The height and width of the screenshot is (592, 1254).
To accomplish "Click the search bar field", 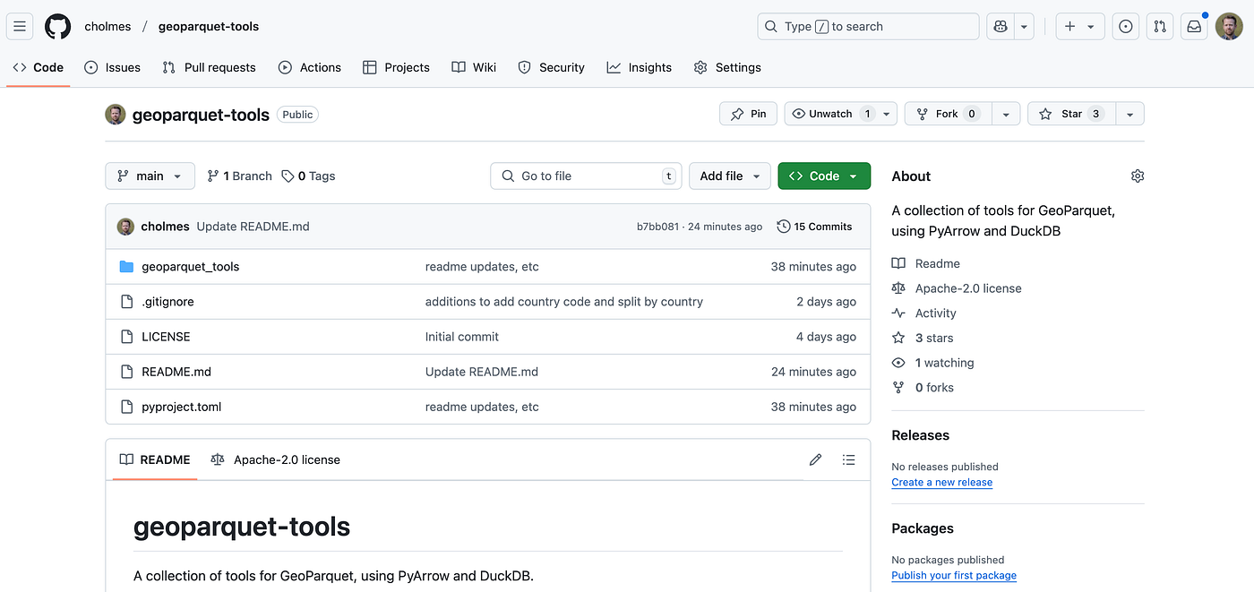I will click(x=868, y=27).
